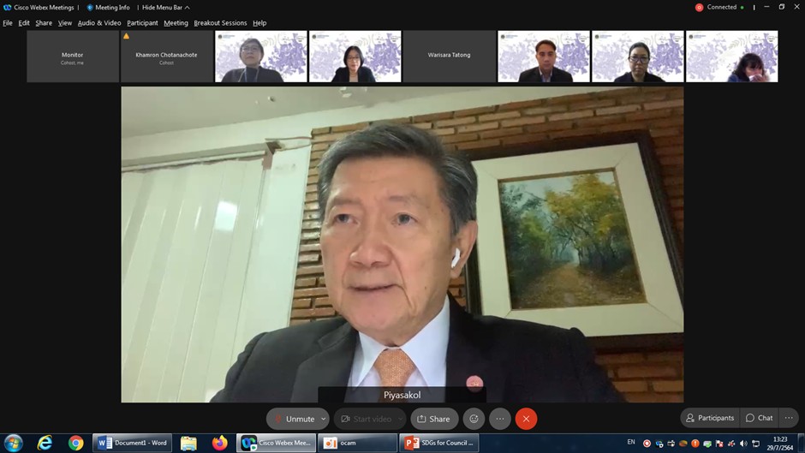Open audio options arrow beside Unmute
Viewport: 805px width, 453px height.
(x=324, y=419)
